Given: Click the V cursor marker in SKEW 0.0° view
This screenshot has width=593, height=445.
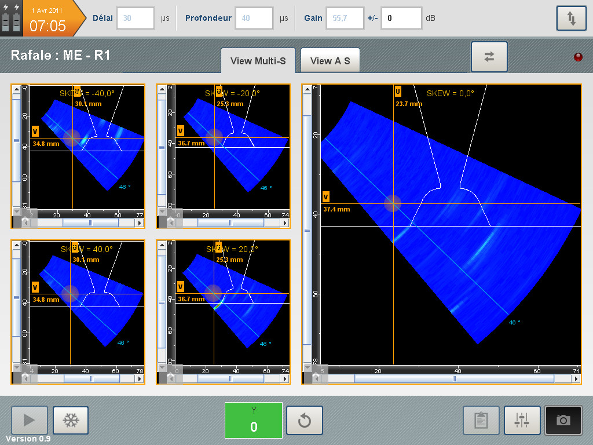Looking at the screenshot, I should coord(325,196).
